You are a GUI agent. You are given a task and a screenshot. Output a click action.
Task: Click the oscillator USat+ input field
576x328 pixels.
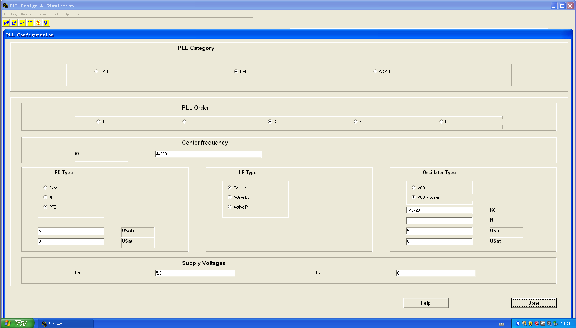tap(439, 231)
